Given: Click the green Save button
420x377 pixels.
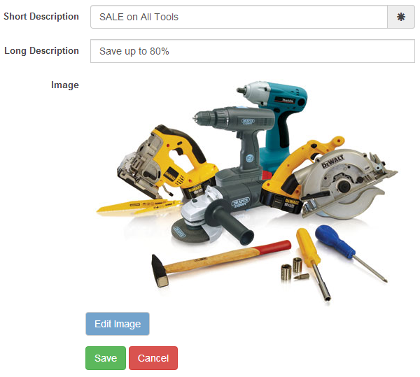Looking at the screenshot, I should tap(106, 358).
